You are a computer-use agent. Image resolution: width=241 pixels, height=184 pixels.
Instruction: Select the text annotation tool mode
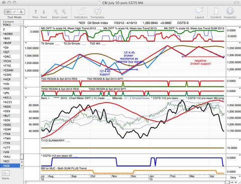click(x=21, y=12)
